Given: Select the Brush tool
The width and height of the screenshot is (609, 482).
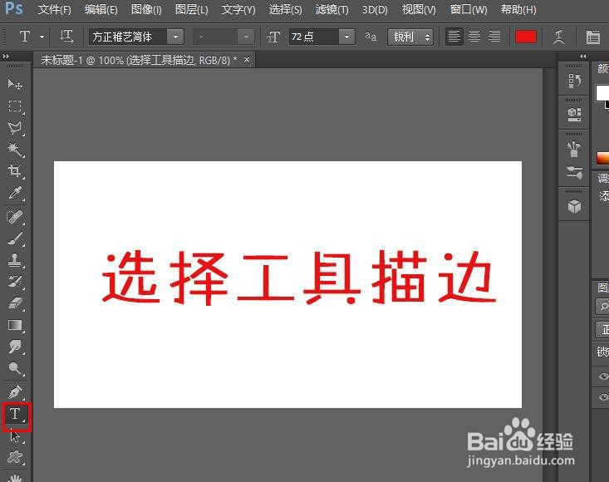Looking at the screenshot, I should coord(15,238).
